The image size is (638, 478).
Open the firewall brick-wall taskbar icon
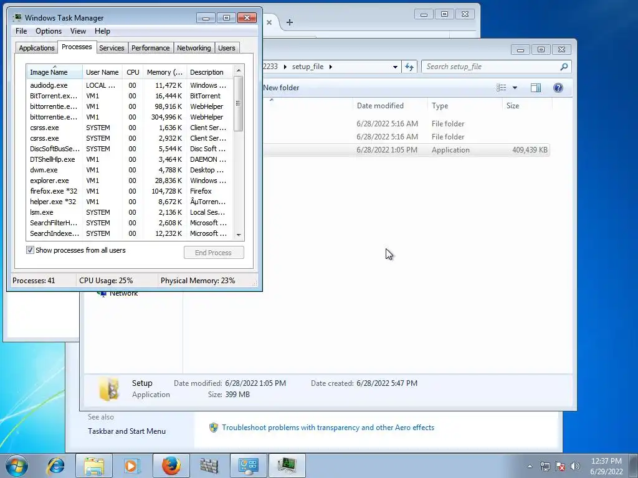pyautogui.click(x=209, y=466)
